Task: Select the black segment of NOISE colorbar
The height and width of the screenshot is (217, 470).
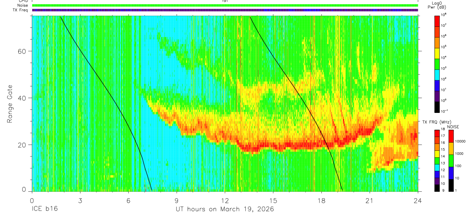Action: coord(450,185)
